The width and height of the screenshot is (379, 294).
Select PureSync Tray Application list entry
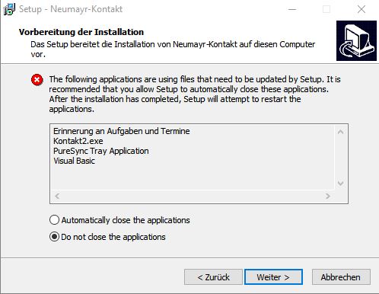(x=101, y=151)
